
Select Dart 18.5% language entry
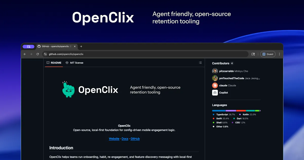pyautogui.click(x=241, y=119)
